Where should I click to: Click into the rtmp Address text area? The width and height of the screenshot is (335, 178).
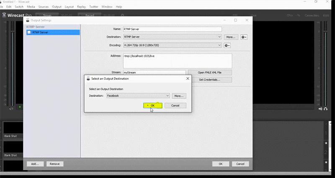[x=178, y=61]
